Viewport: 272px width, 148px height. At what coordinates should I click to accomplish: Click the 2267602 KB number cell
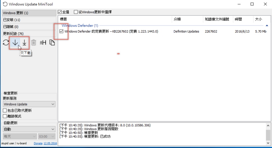point(211,31)
